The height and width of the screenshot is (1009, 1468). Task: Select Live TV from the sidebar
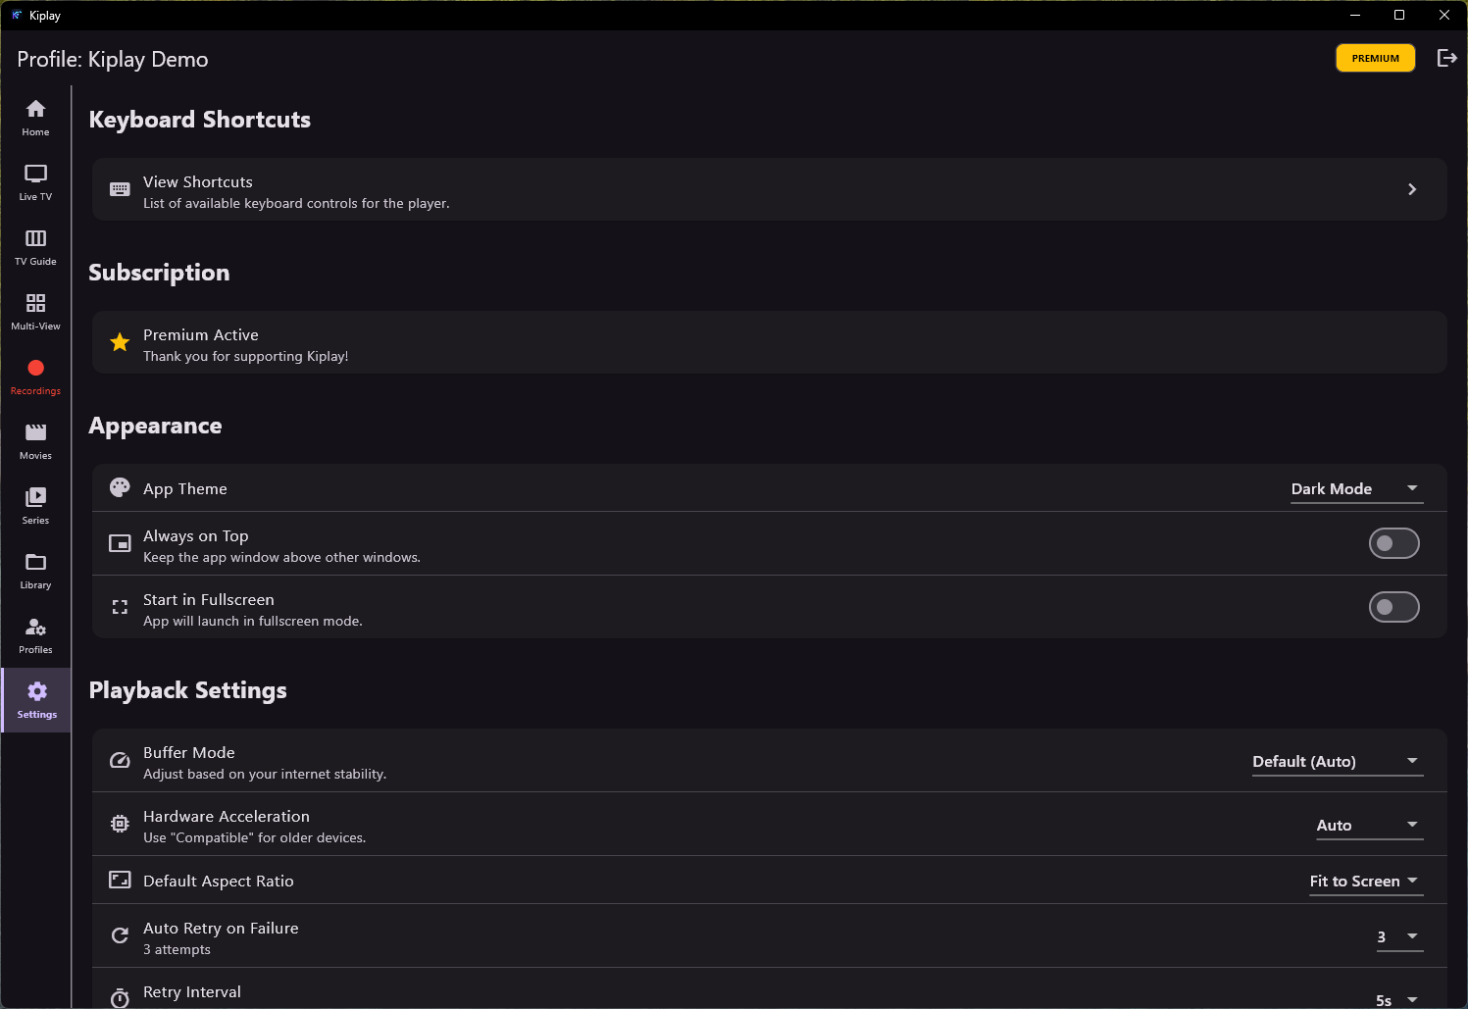pyautogui.click(x=35, y=180)
